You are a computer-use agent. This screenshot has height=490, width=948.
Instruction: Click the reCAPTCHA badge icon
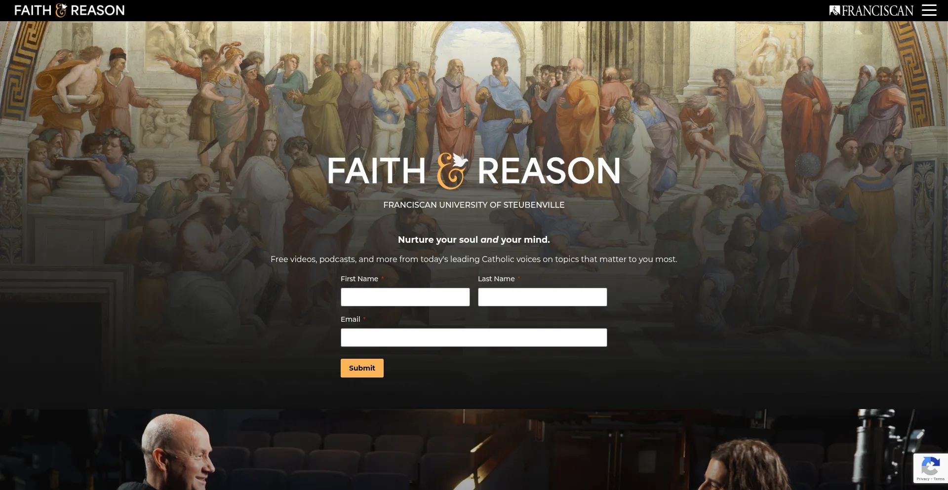pyautogui.click(x=930, y=466)
